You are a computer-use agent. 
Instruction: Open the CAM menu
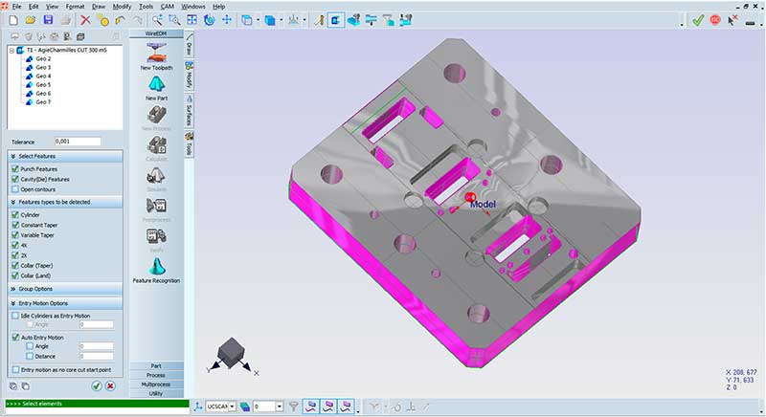(x=167, y=6)
